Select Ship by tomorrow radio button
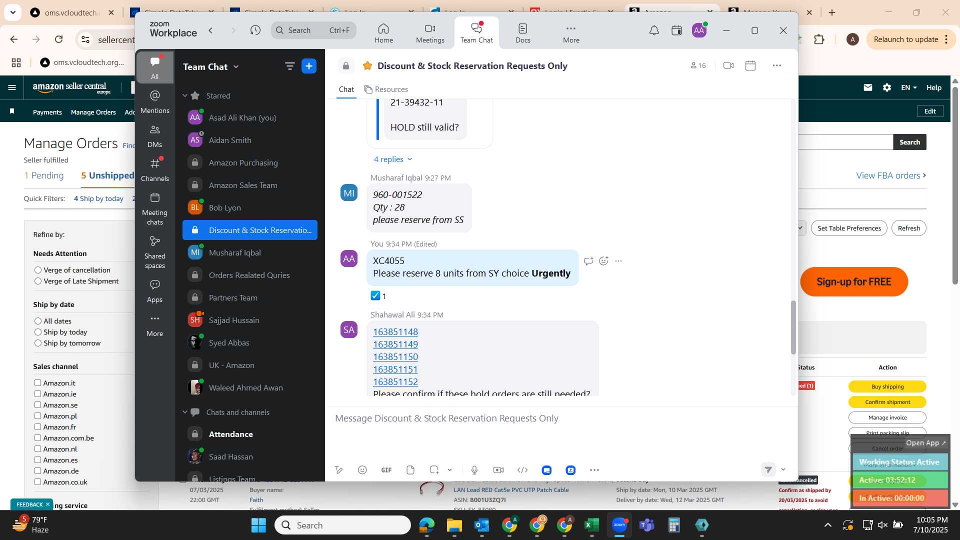 pyautogui.click(x=37, y=343)
